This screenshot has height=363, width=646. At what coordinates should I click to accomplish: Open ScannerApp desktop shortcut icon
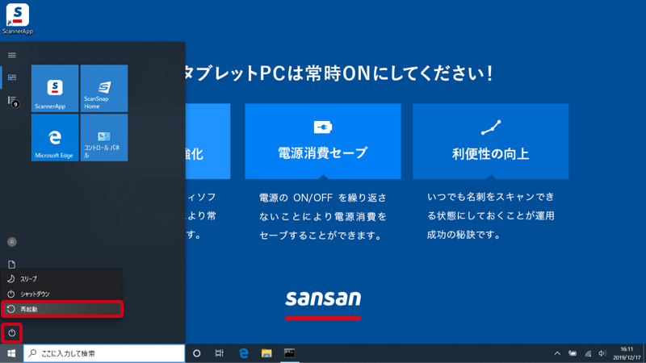[17, 19]
